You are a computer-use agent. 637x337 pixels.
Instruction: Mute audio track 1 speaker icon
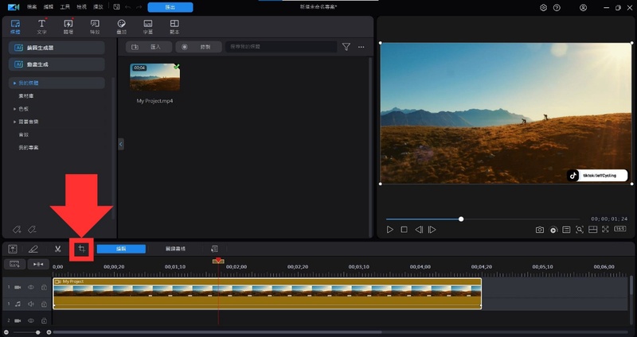click(32, 304)
